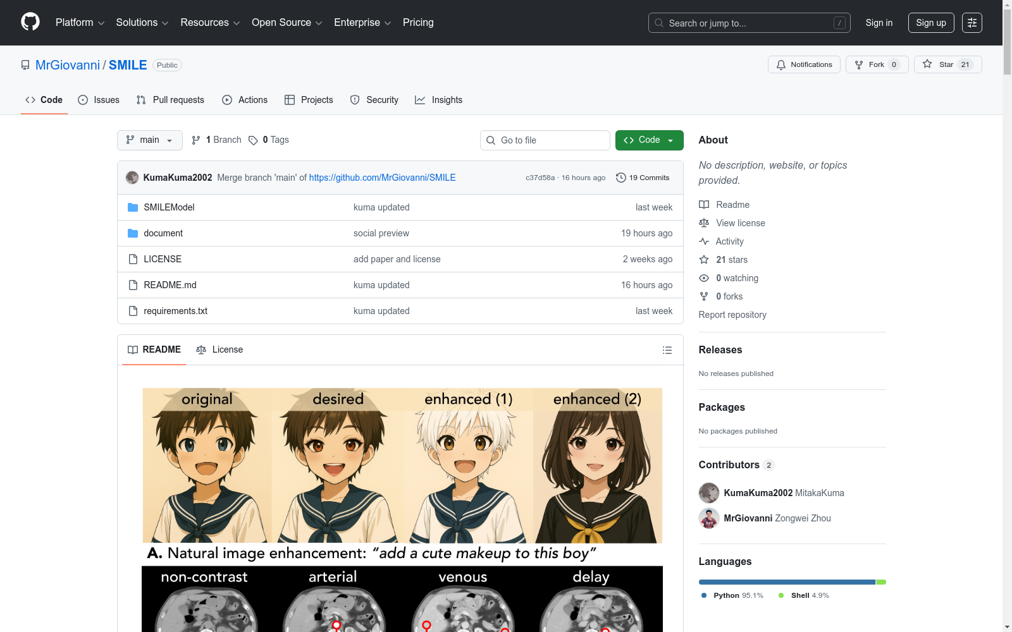This screenshot has height=632, width=1012.
Task: Click the watching eye icon
Action: coord(704,278)
